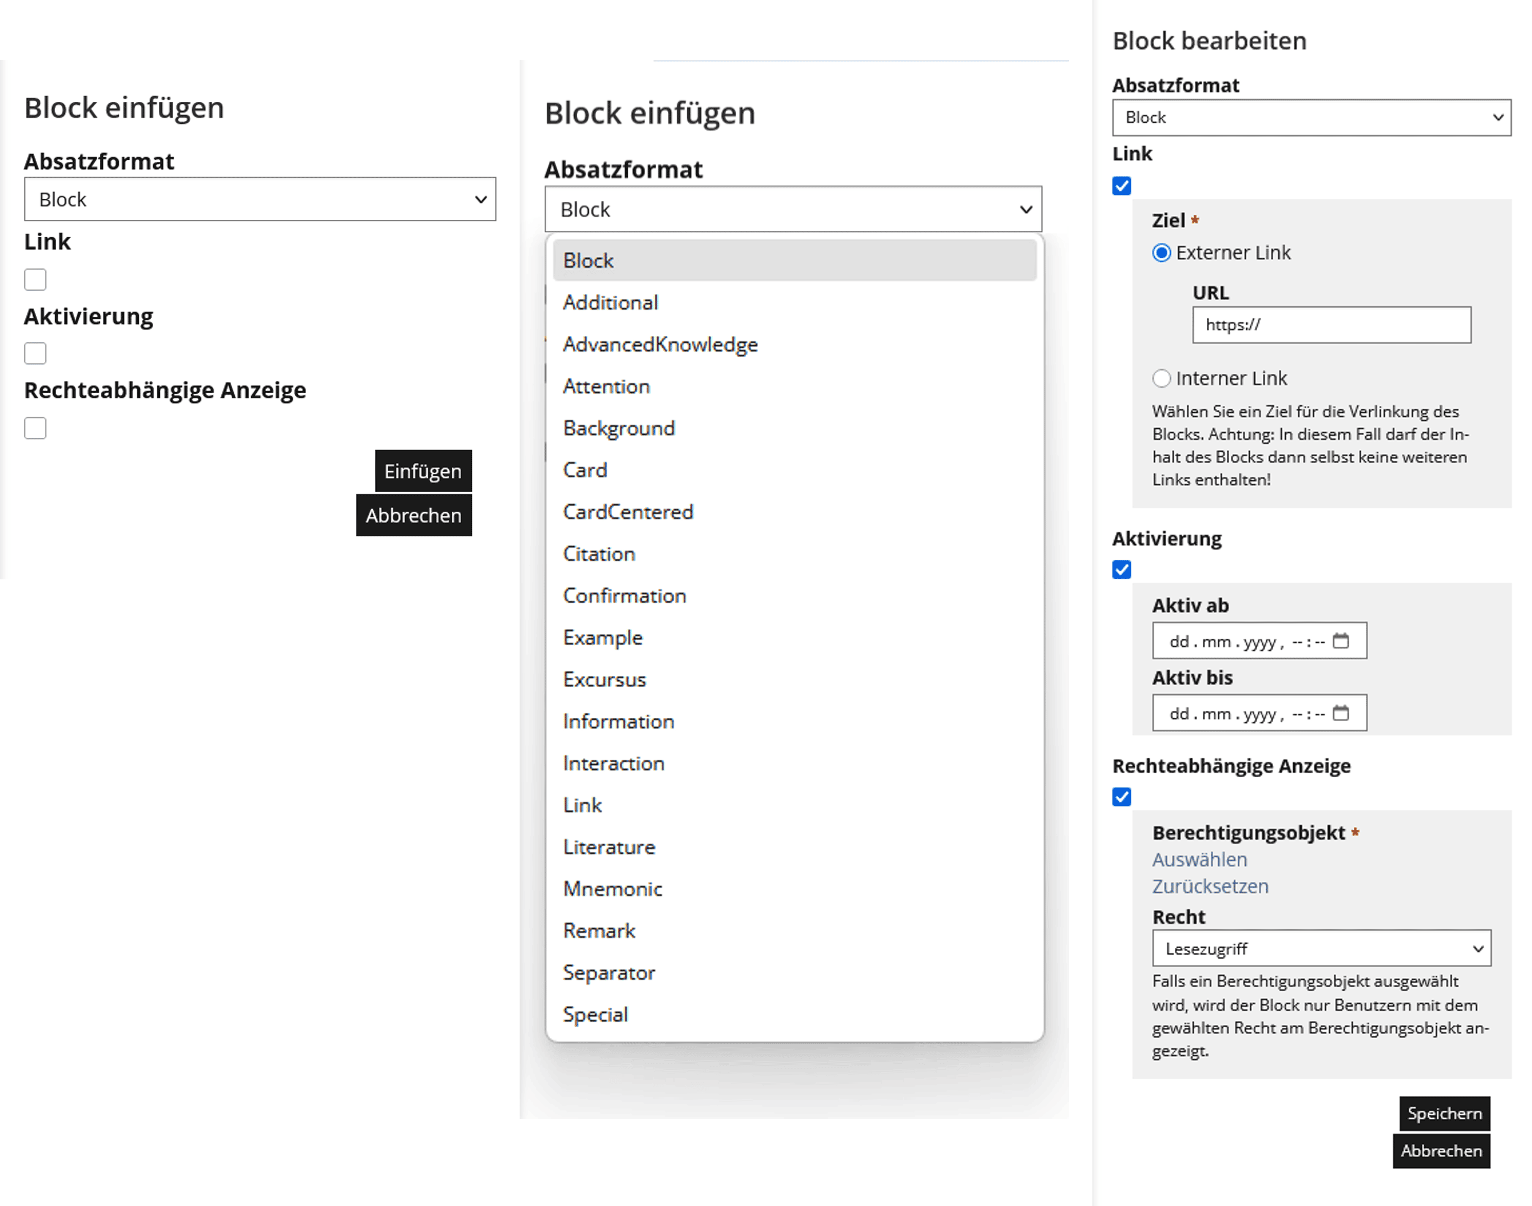
Task: Enable the Link checkbox in Block einfügen
Action: coord(35,280)
